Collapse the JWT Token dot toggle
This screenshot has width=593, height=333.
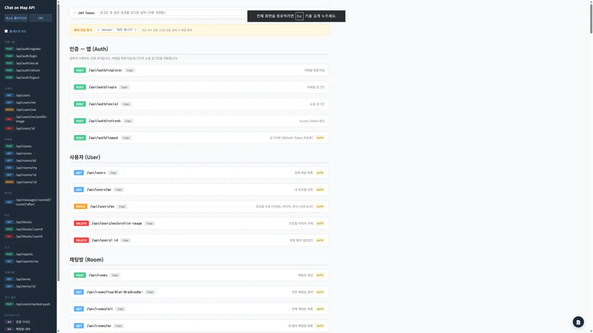(75, 13)
